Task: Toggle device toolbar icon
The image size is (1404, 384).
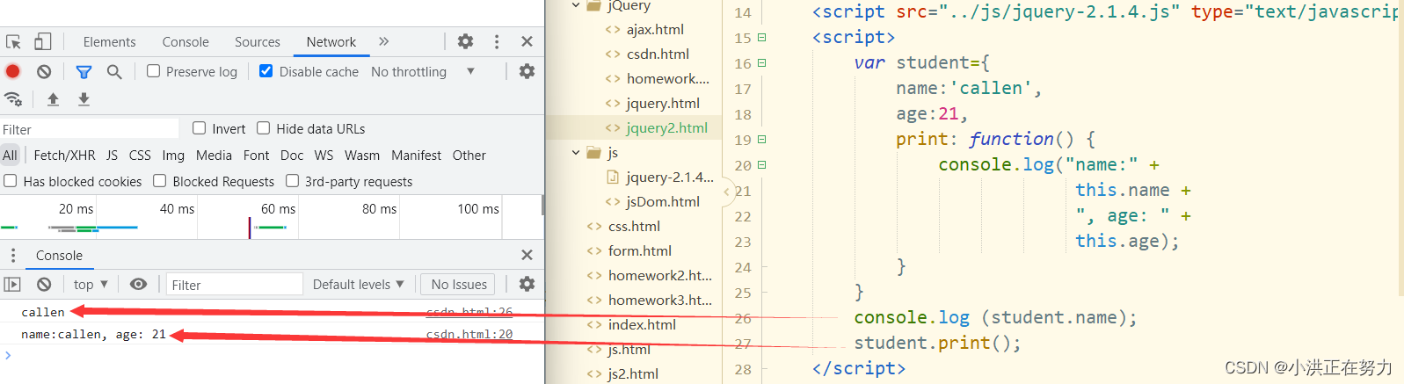Action: pos(42,41)
